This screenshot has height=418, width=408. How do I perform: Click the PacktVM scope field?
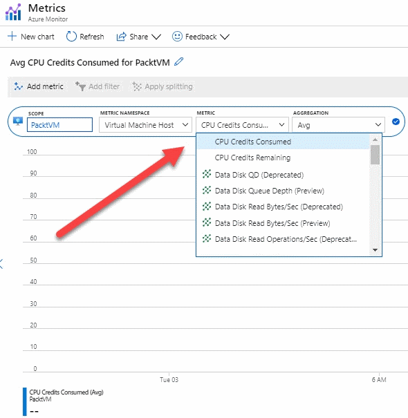pyautogui.click(x=59, y=125)
